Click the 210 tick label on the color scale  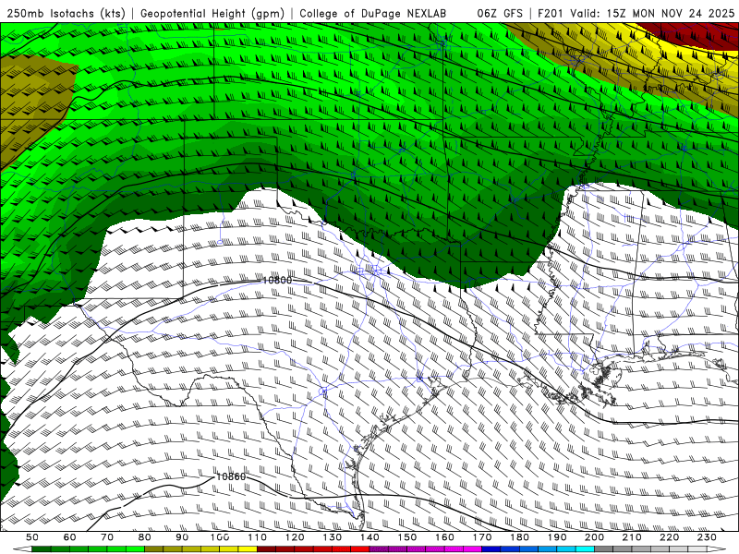[632, 537]
